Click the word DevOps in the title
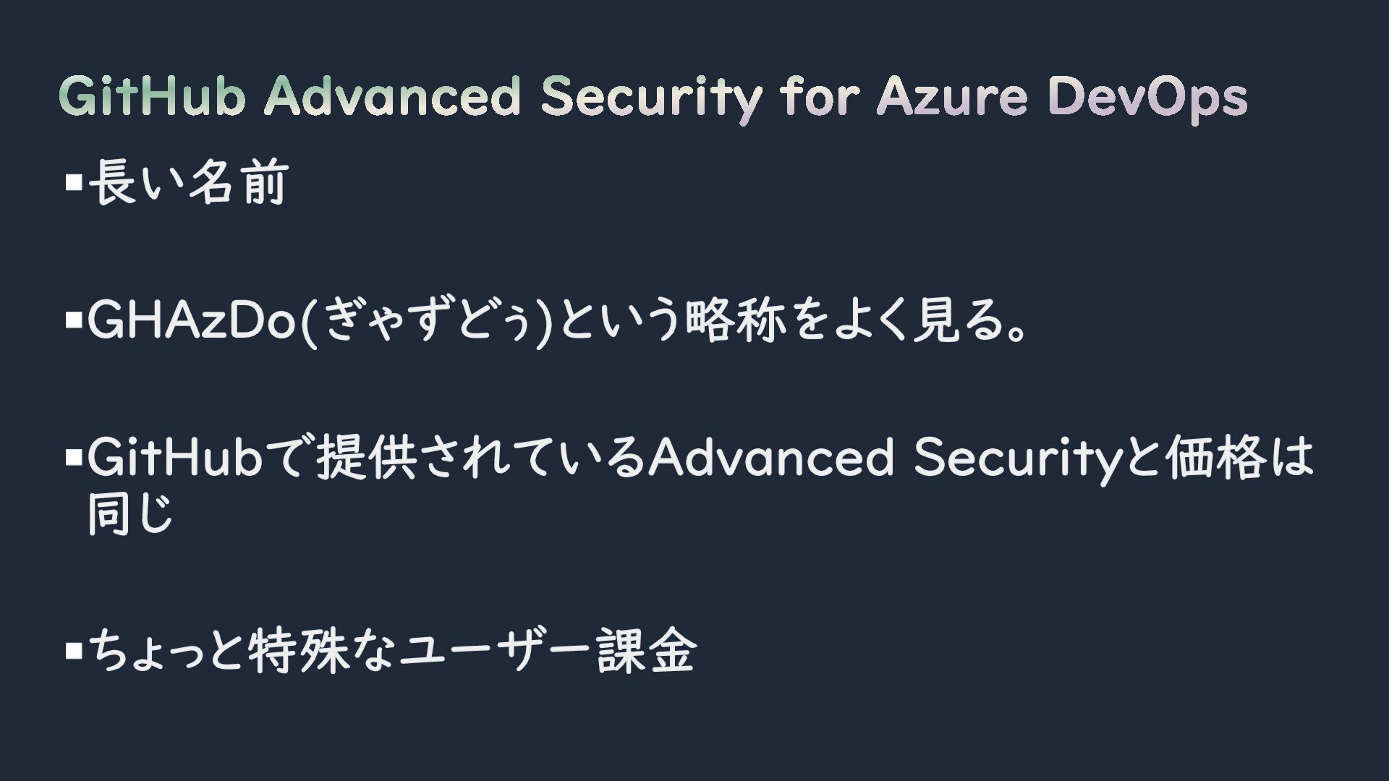The height and width of the screenshot is (781, 1389). [1148, 98]
